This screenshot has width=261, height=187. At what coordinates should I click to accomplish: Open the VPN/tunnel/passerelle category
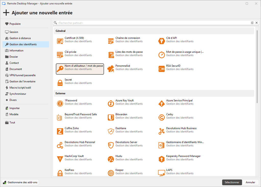pos(22,75)
